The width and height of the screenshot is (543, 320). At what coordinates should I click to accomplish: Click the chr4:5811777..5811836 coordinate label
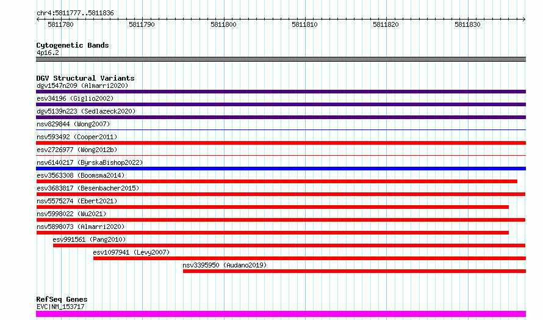[75, 13]
